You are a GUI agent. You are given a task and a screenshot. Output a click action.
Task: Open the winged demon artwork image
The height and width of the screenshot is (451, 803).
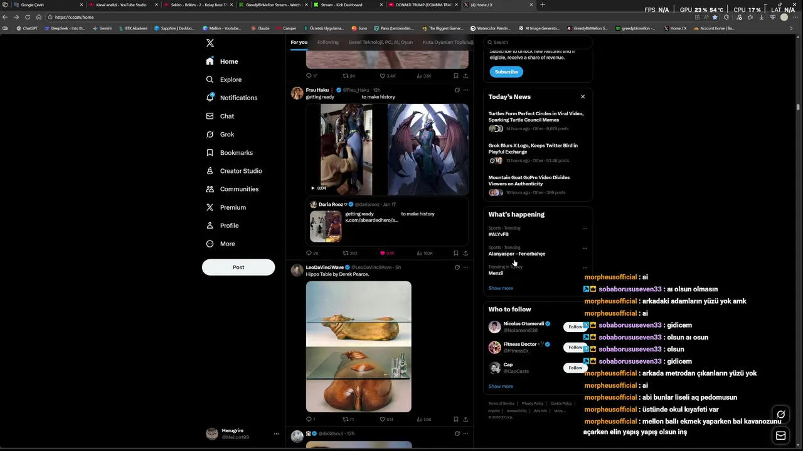428,150
